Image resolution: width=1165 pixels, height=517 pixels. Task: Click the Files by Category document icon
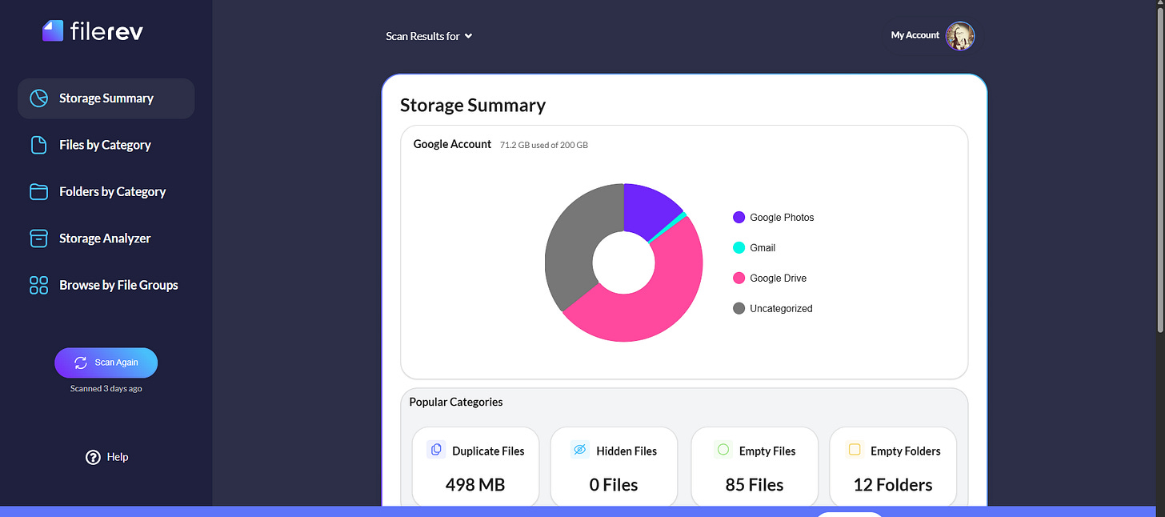(x=38, y=145)
